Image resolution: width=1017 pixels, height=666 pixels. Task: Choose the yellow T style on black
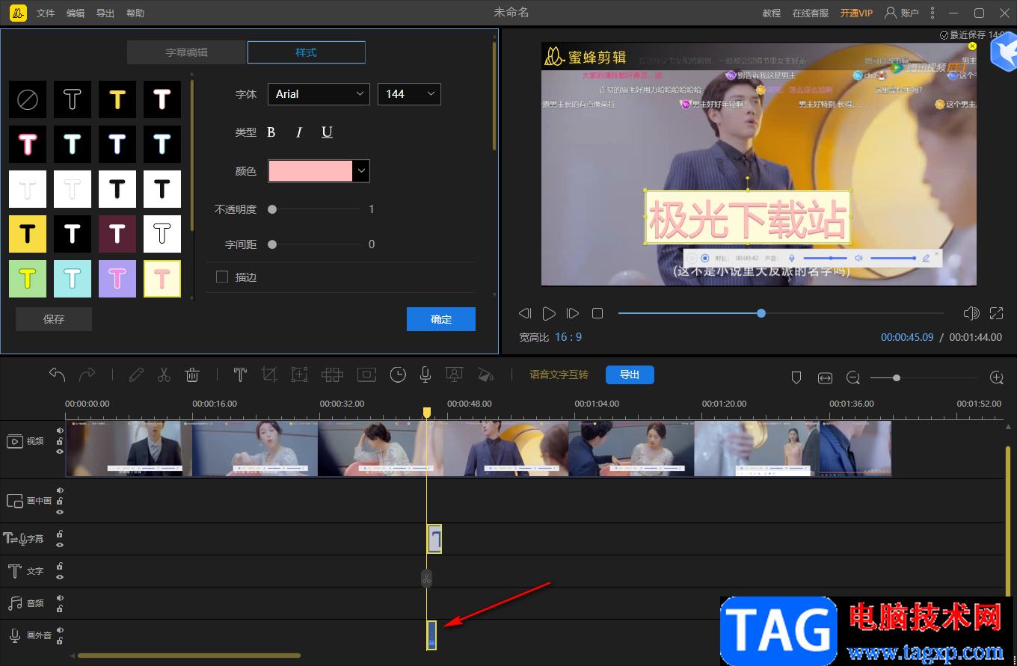click(117, 99)
